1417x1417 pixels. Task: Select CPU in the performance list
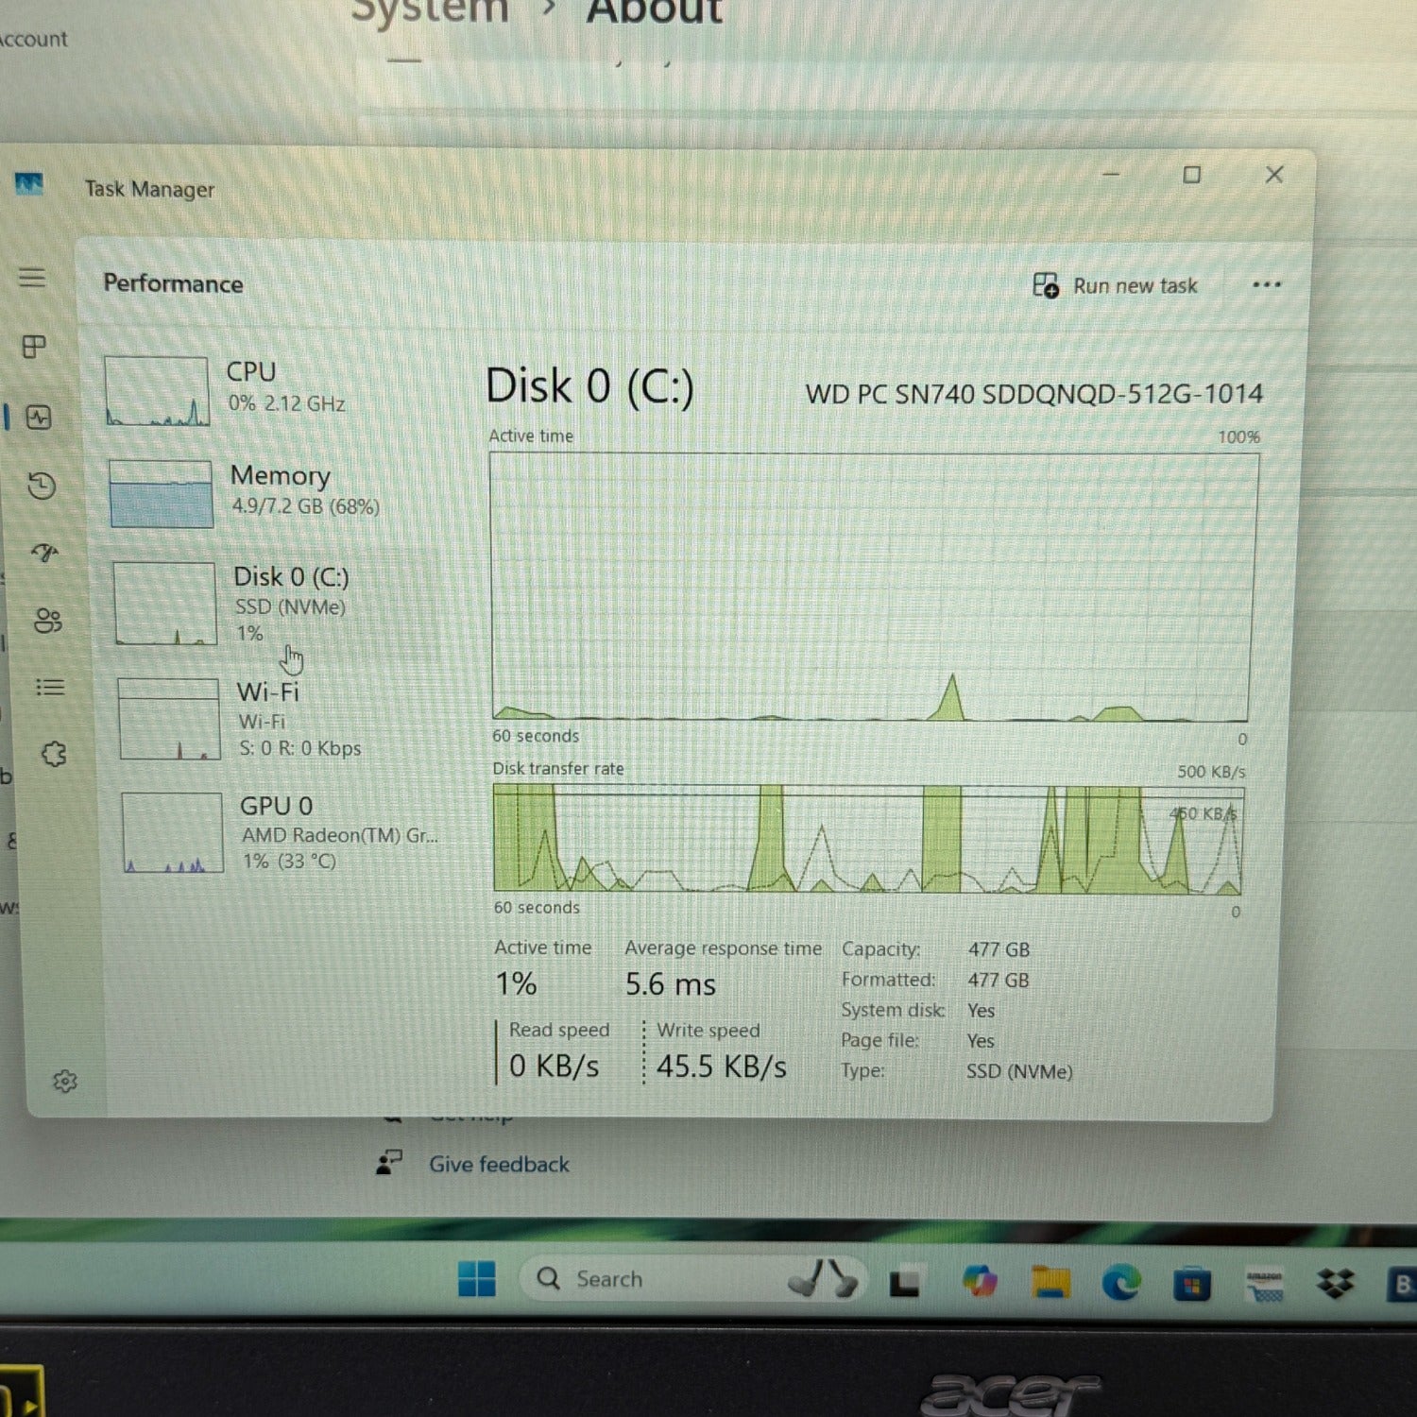coord(250,387)
